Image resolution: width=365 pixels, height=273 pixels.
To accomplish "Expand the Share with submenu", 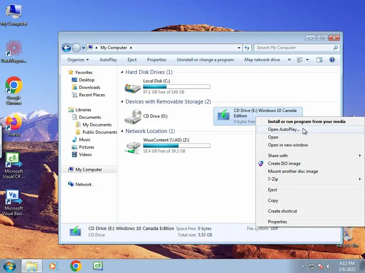I will [x=310, y=156].
